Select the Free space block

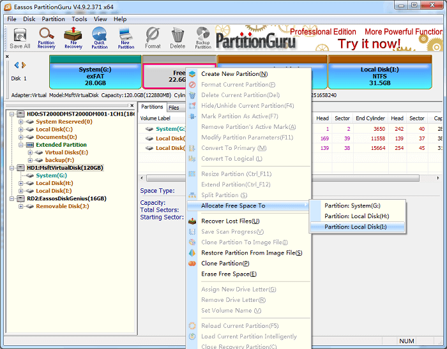tap(165, 76)
